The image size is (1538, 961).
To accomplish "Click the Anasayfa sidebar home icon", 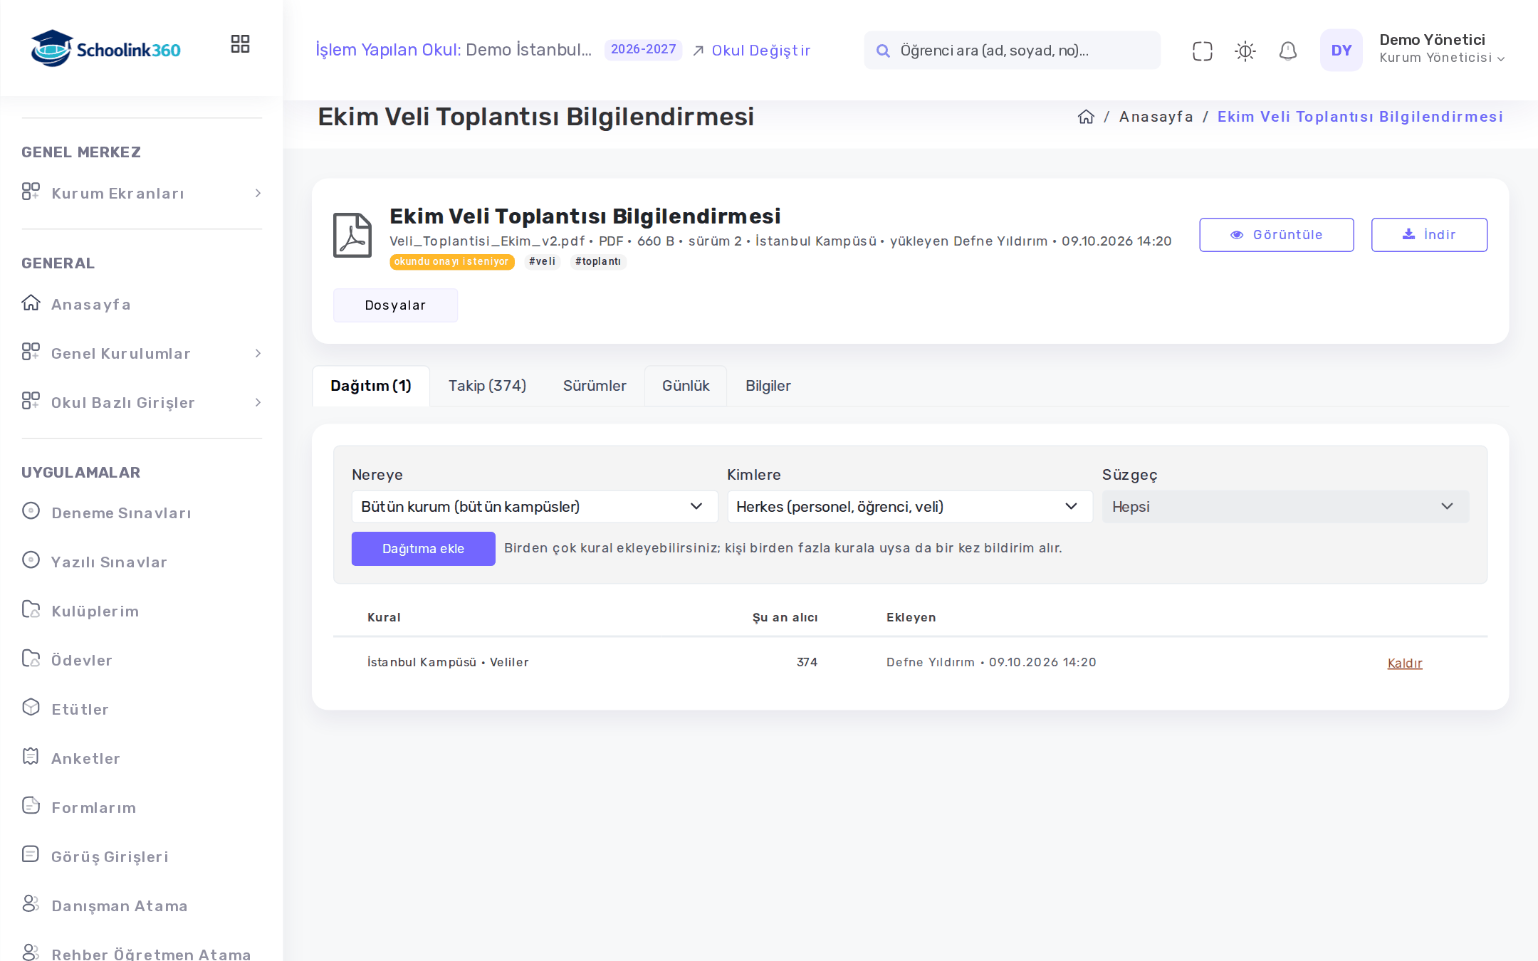I will 31,303.
